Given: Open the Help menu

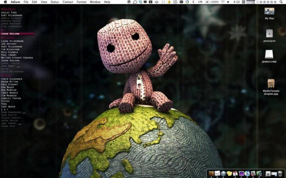Looking at the screenshot, I should coord(107,2).
